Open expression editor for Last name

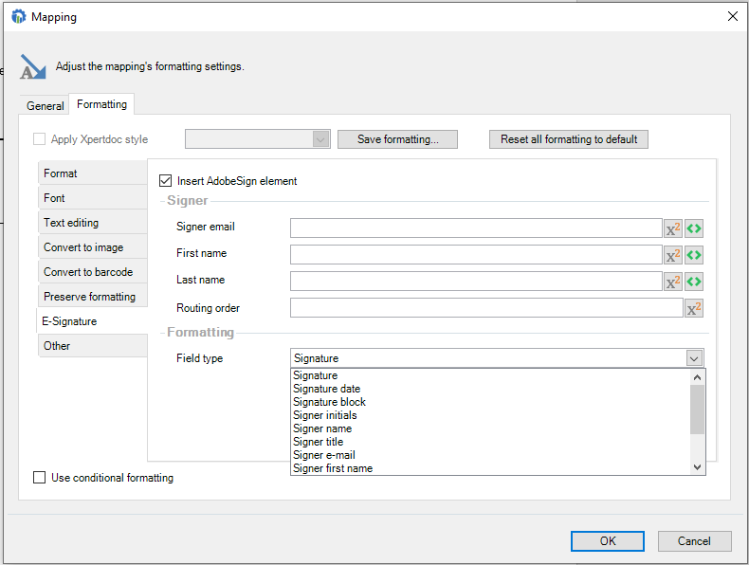(x=672, y=282)
